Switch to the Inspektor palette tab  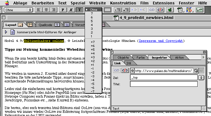pos(159,58)
